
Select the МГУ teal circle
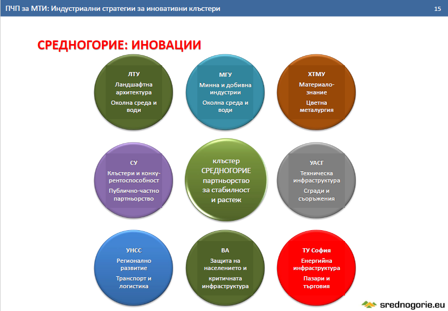coord(225,92)
